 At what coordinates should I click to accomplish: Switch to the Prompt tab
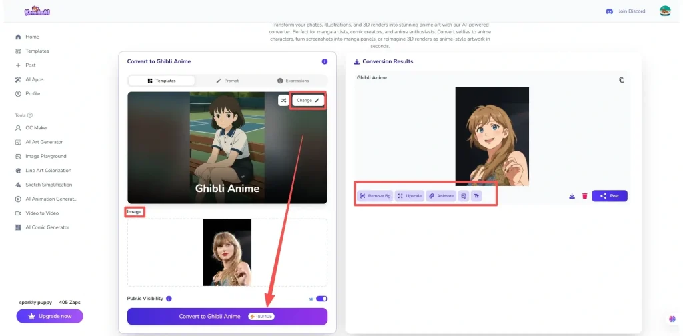pos(227,81)
